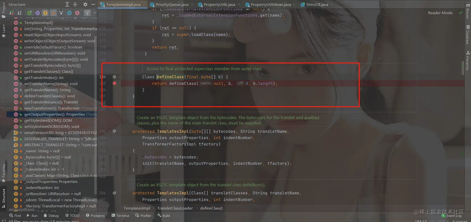Open Event Log in status bar
The height and width of the screenshot is (222, 471).
click(x=452, y=215)
